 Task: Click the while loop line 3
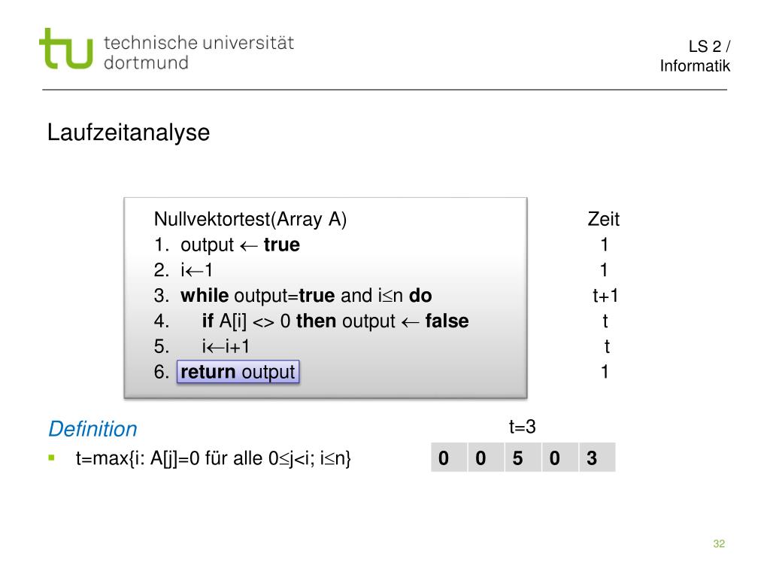(x=293, y=296)
